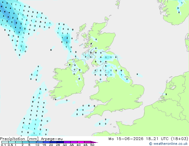189x146 pixels.
Task: Click the 'Mo 15-06-2026' date text
Action: (126, 139)
